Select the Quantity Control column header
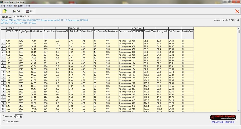 coord(187,34)
